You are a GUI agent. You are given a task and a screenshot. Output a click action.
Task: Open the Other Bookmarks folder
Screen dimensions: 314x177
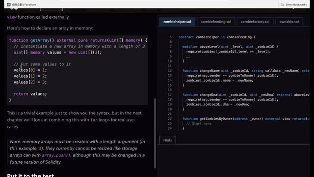pyautogui.click(x=294, y=4)
